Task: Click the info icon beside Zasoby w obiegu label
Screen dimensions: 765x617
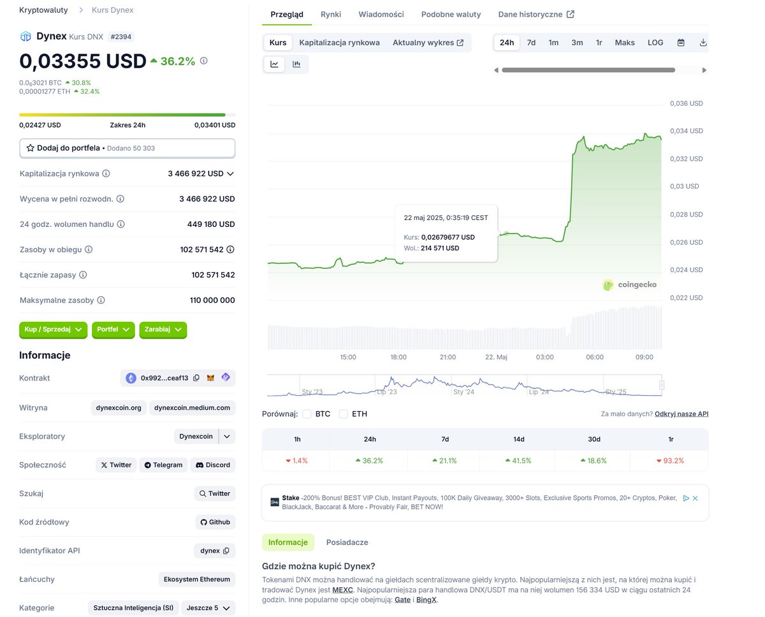Action: [x=89, y=250]
